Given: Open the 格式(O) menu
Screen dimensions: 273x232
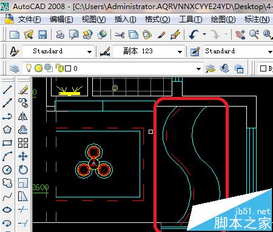Looking at the screenshot, I should [x=158, y=19].
